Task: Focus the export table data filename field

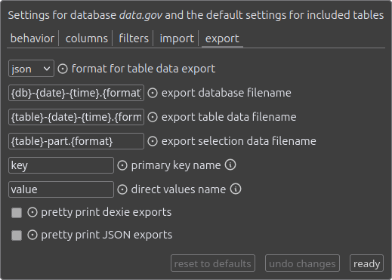Action: pos(76,117)
